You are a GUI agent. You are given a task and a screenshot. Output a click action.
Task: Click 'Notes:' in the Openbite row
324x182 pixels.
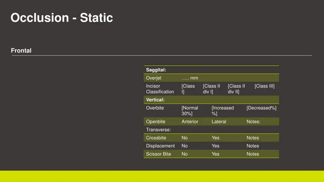pyautogui.click(x=253, y=122)
